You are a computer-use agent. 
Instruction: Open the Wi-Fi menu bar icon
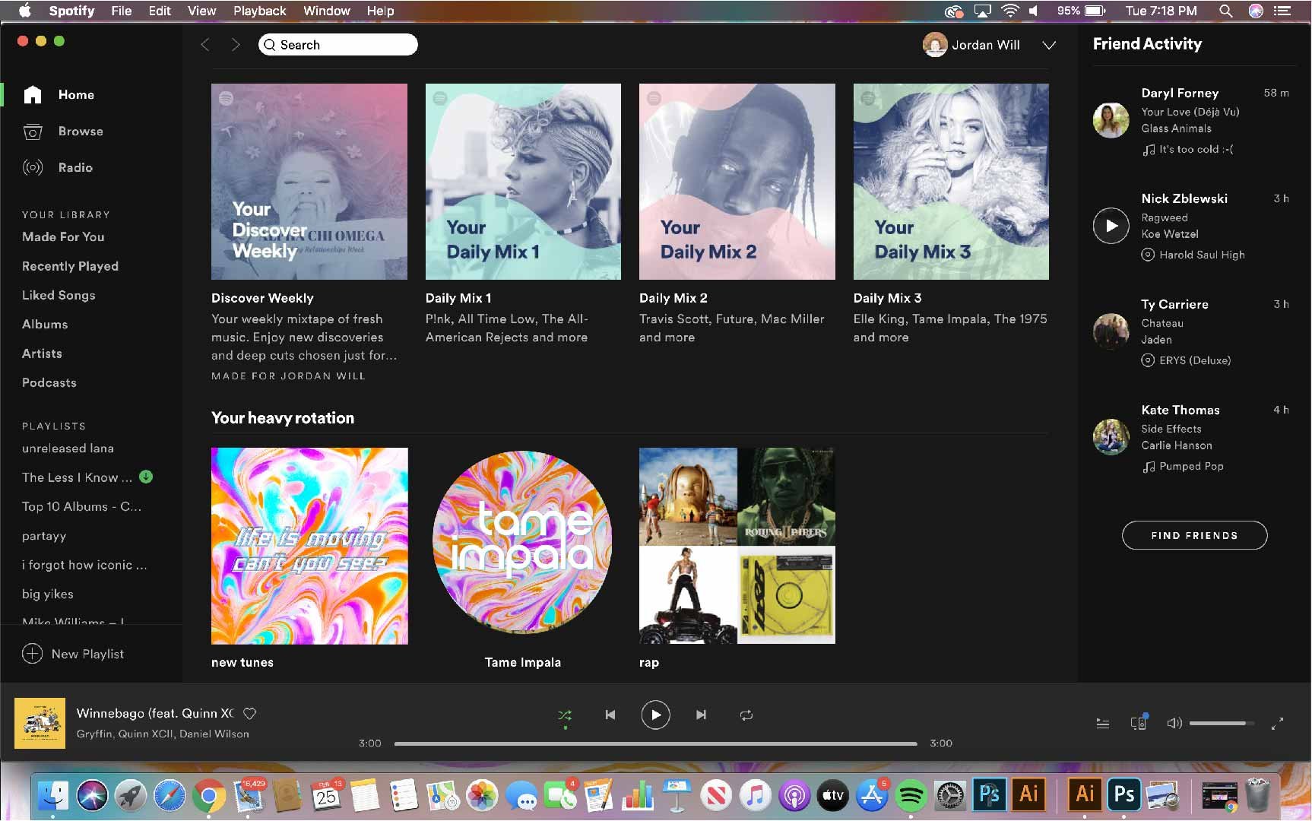click(1010, 11)
